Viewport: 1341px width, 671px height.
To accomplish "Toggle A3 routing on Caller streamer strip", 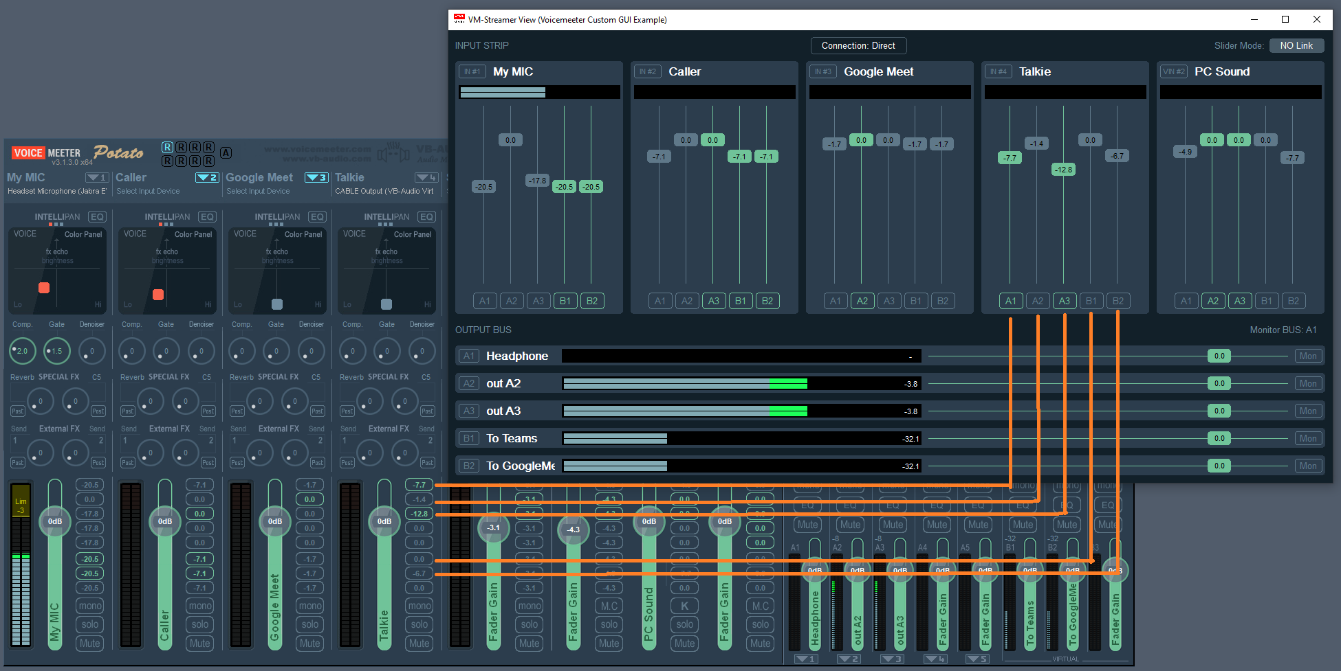I will coord(714,301).
